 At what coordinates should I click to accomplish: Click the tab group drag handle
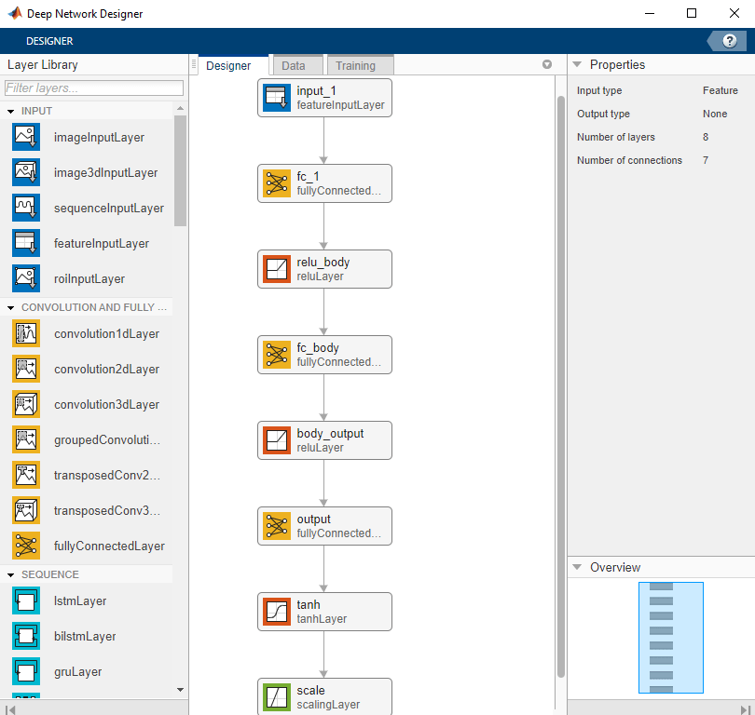pos(194,64)
